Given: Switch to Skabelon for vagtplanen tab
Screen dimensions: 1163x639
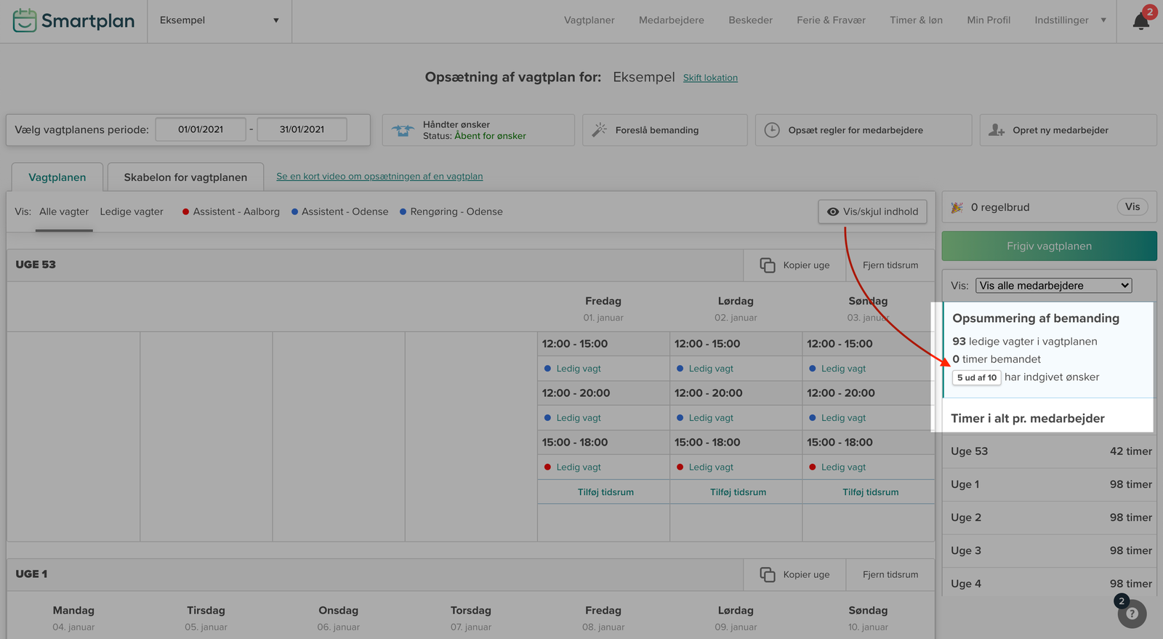Looking at the screenshot, I should coord(185,177).
